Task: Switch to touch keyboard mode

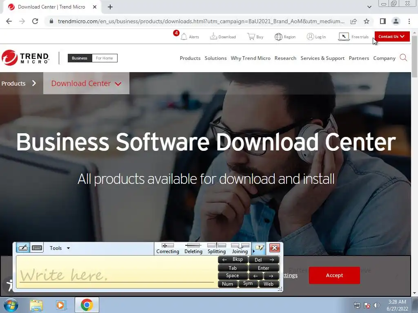Action: [x=37, y=248]
